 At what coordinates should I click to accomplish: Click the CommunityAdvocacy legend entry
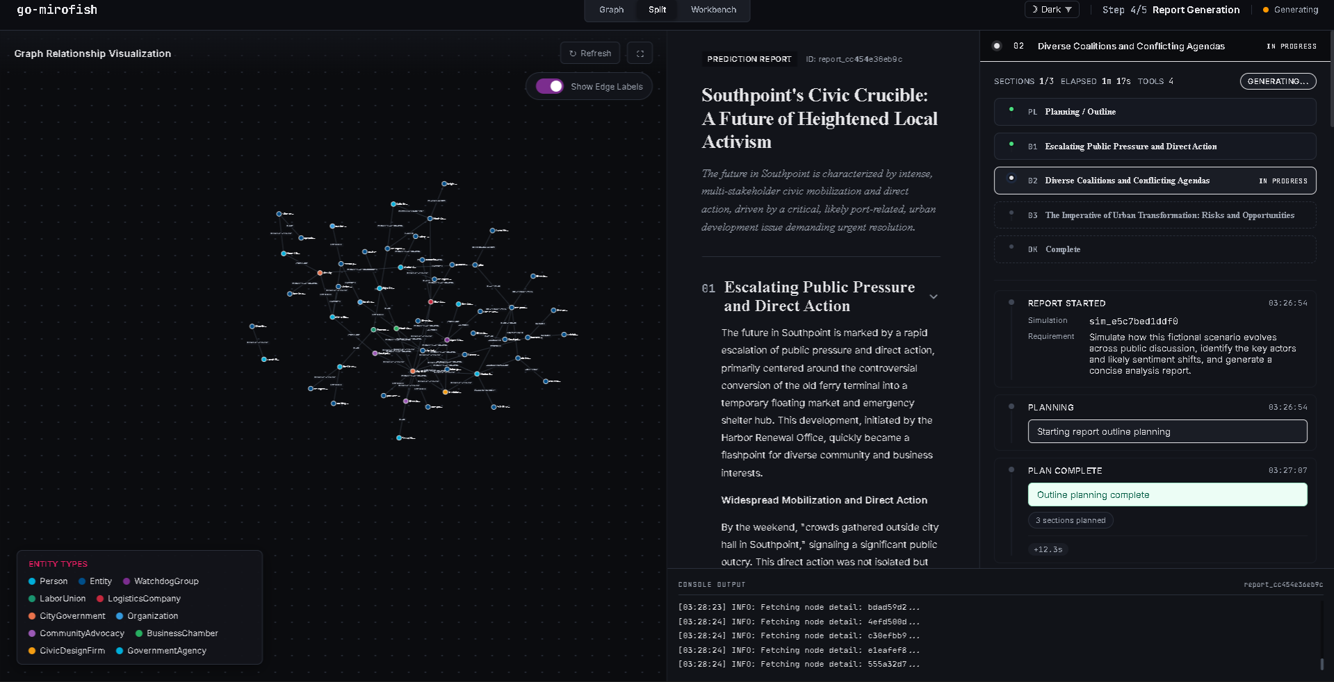(x=76, y=633)
